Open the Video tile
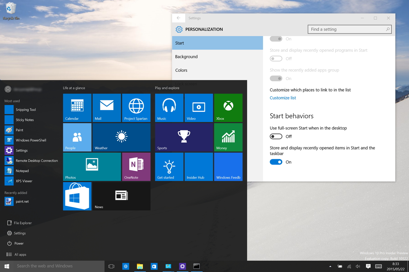Image resolution: width=409 pixels, height=272 pixels. point(199,108)
